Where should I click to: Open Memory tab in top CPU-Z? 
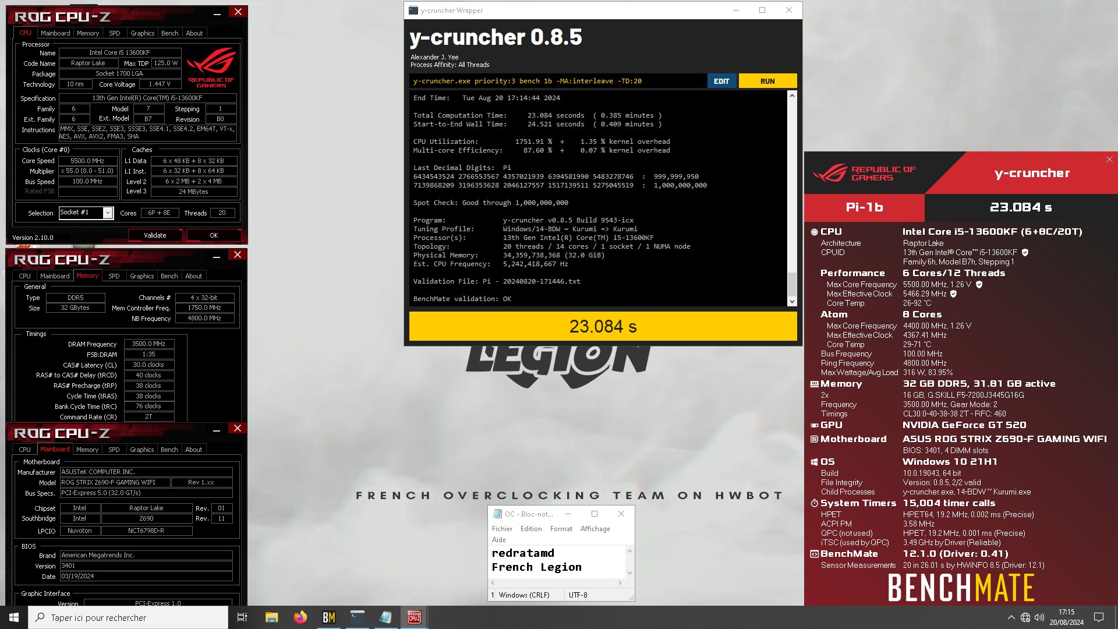(x=88, y=33)
